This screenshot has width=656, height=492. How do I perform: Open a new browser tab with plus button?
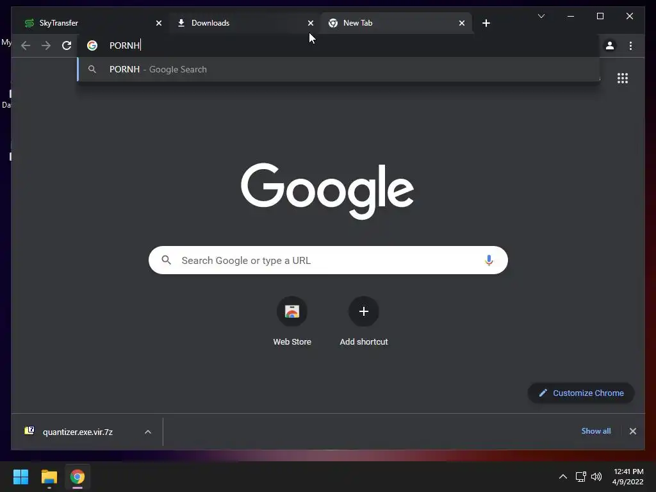[486, 23]
